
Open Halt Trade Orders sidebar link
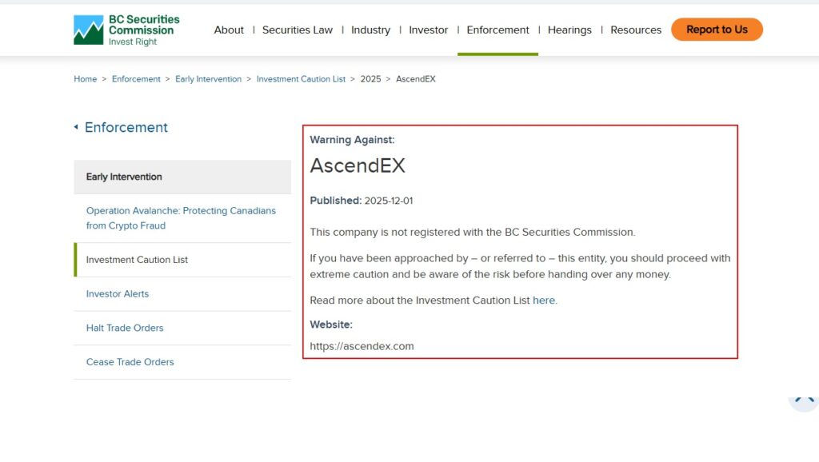click(125, 328)
